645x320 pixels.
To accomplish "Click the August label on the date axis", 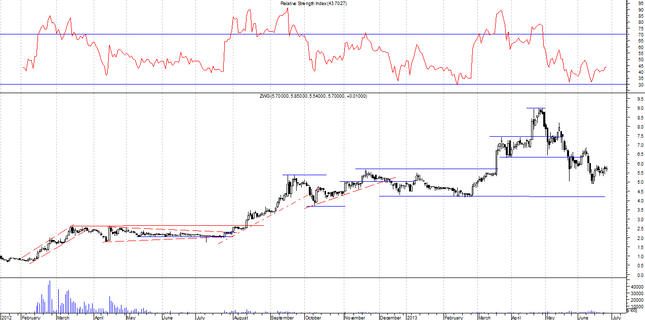I will click(241, 317).
